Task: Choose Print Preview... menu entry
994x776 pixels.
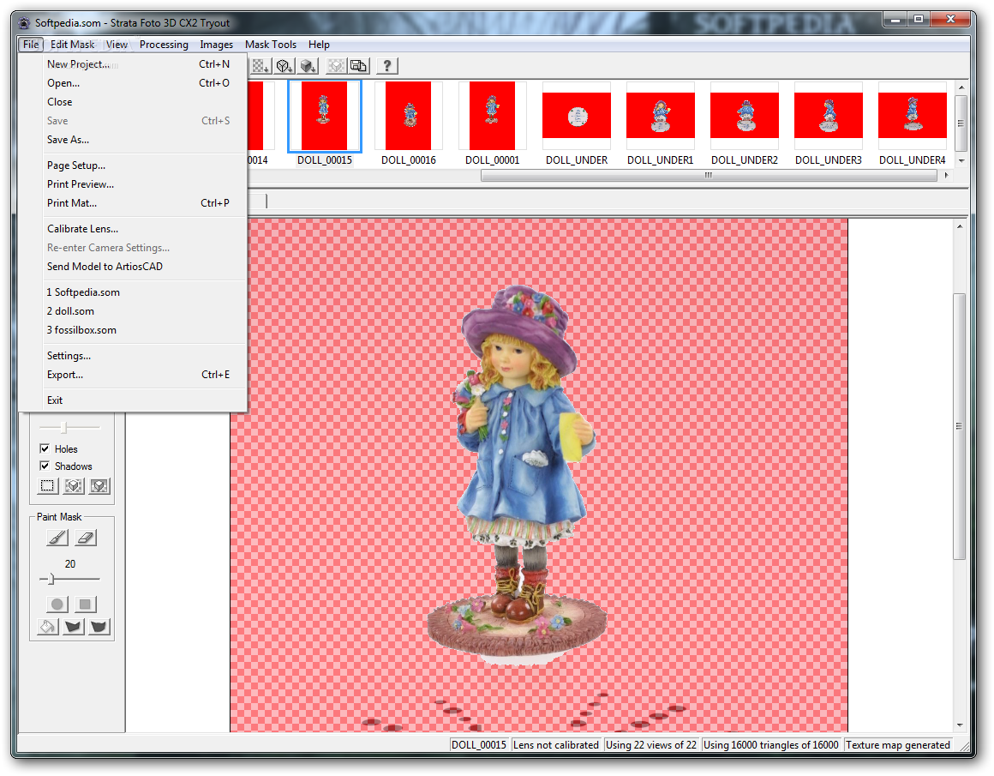Action: coord(133,184)
